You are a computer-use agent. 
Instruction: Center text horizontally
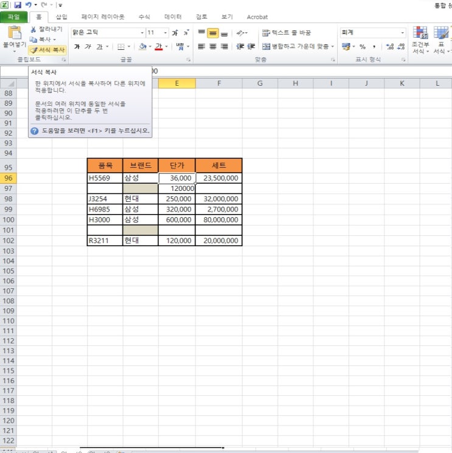click(213, 46)
